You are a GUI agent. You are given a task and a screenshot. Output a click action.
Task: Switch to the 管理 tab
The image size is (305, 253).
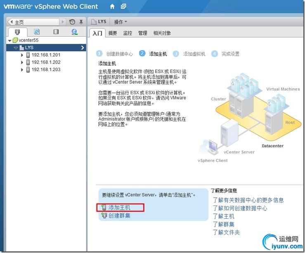pos(142,33)
